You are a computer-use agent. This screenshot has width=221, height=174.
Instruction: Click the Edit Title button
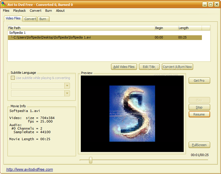coord(149,67)
